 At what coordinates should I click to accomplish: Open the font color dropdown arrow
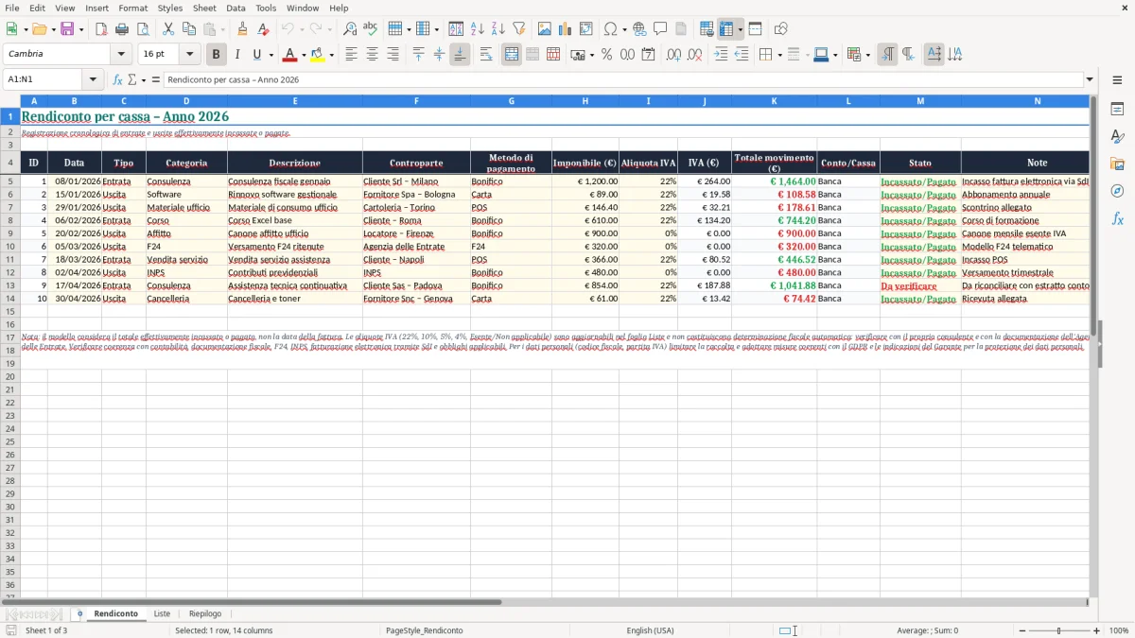304,55
